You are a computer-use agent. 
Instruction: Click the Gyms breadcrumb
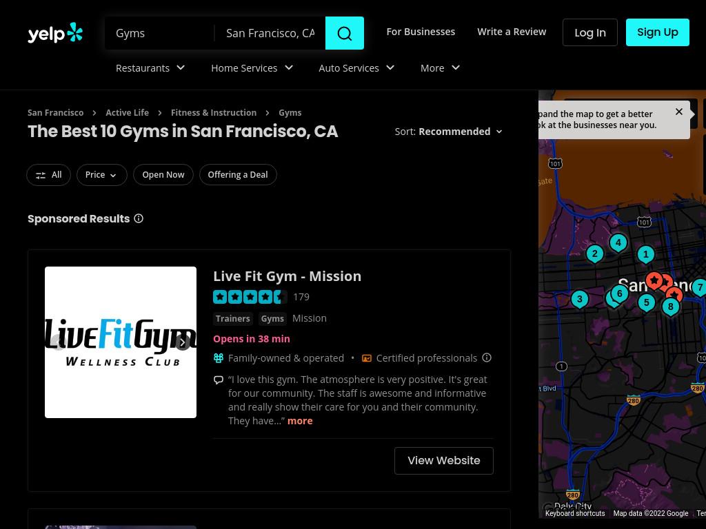tap(290, 112)
